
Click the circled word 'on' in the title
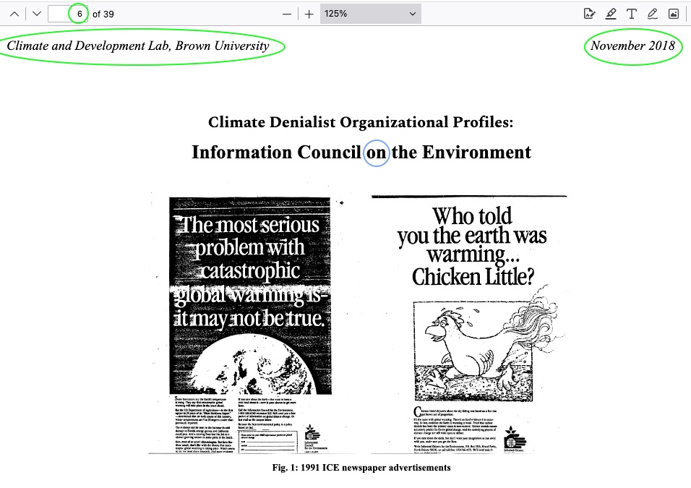click(376, 153)
